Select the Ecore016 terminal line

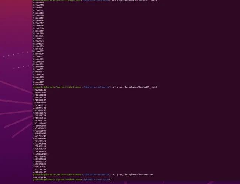click(x=38, y=21)
